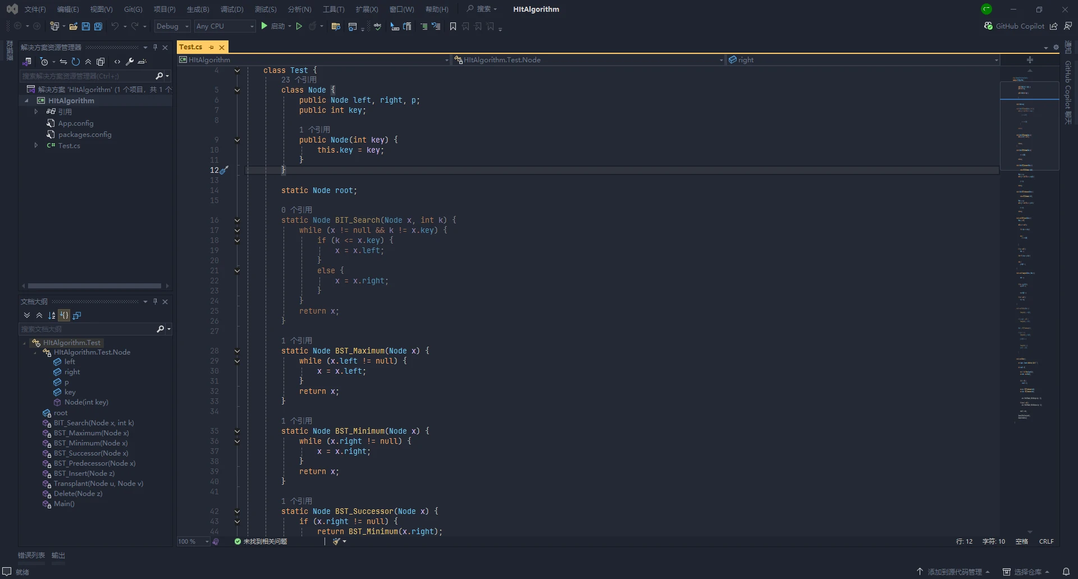Select Main() in the Document Outline
The image size is (1078, 579).
click(65, 504)
